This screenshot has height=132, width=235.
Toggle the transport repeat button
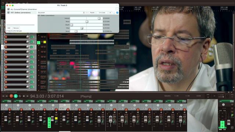20,96
